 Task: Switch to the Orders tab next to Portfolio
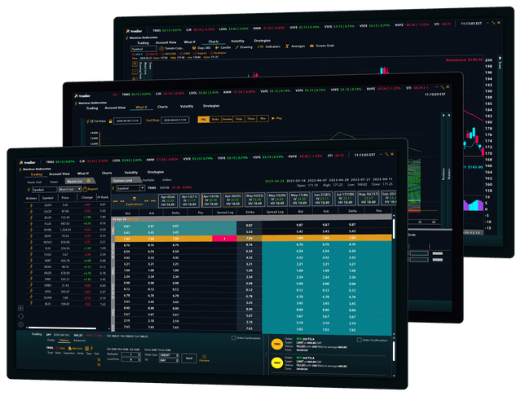click(x=167, y=180)
